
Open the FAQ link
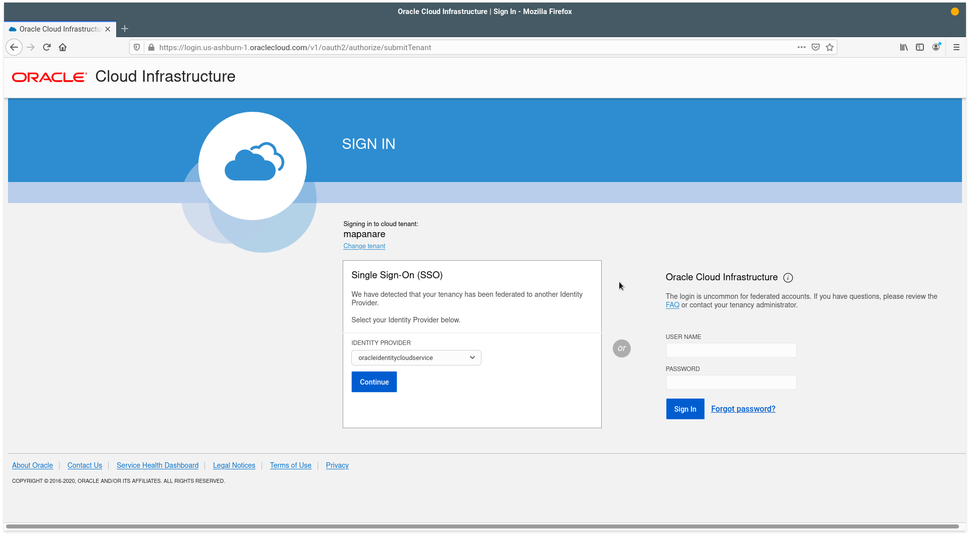[672, 305]
